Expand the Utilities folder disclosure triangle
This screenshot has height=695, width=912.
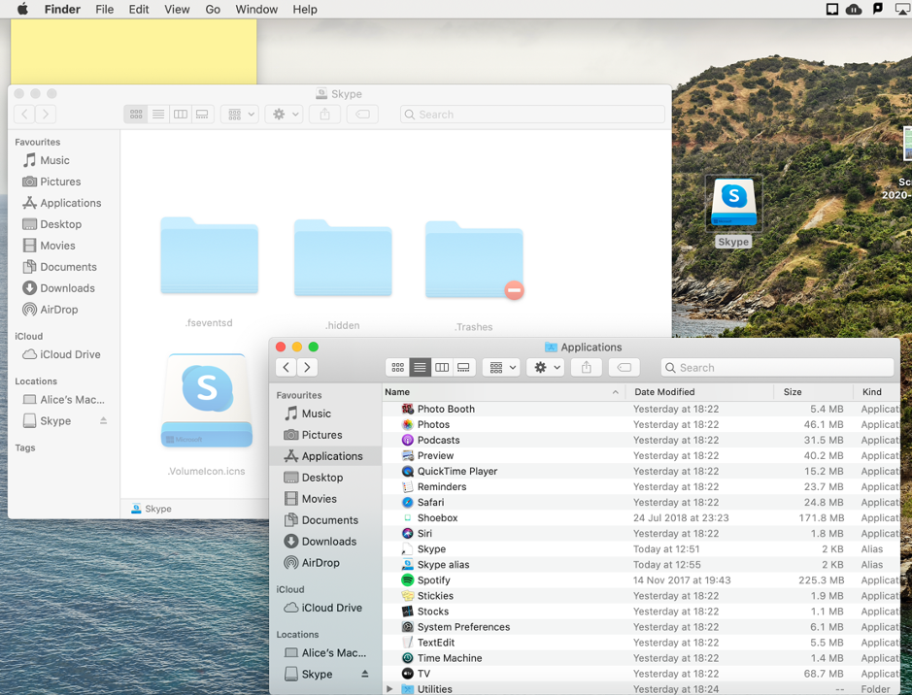point(390,689)
